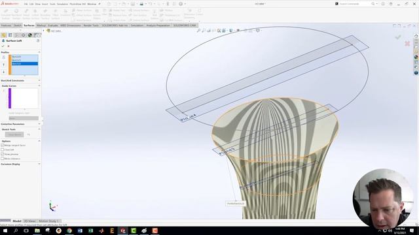This screenshot has width=419, height=235.
Task: Toggle the Merge tangent faces checkbox
Action: click(3, 145)
